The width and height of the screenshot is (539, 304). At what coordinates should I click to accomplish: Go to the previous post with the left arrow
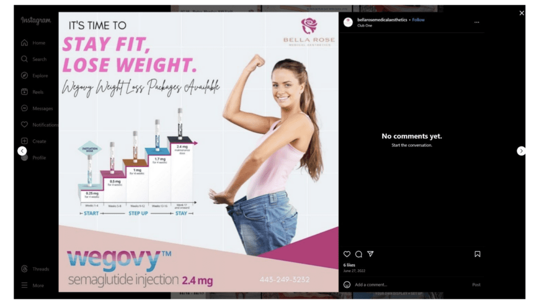tap(22, 151)
